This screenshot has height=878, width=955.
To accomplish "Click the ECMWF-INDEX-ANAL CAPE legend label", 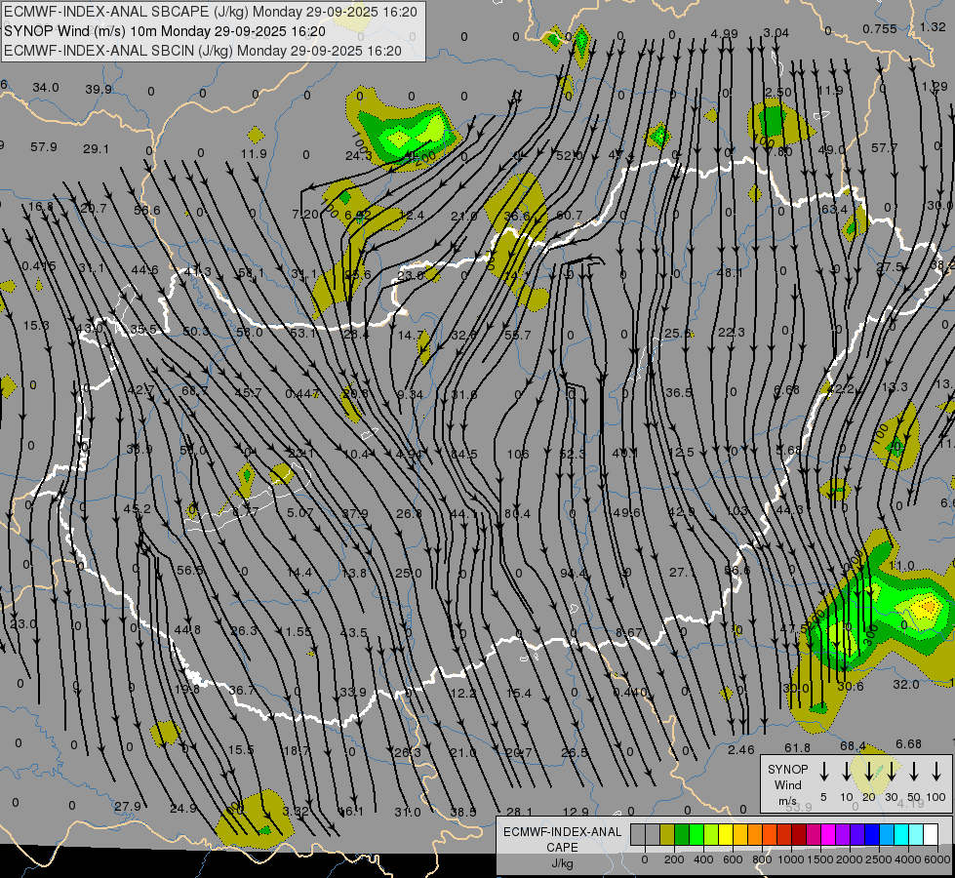I will (x=562, y=839).
